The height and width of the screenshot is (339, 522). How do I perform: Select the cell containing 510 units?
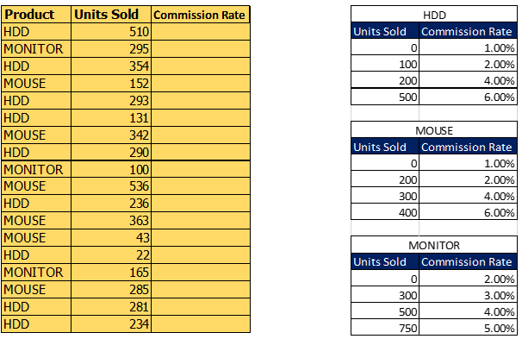111,32
